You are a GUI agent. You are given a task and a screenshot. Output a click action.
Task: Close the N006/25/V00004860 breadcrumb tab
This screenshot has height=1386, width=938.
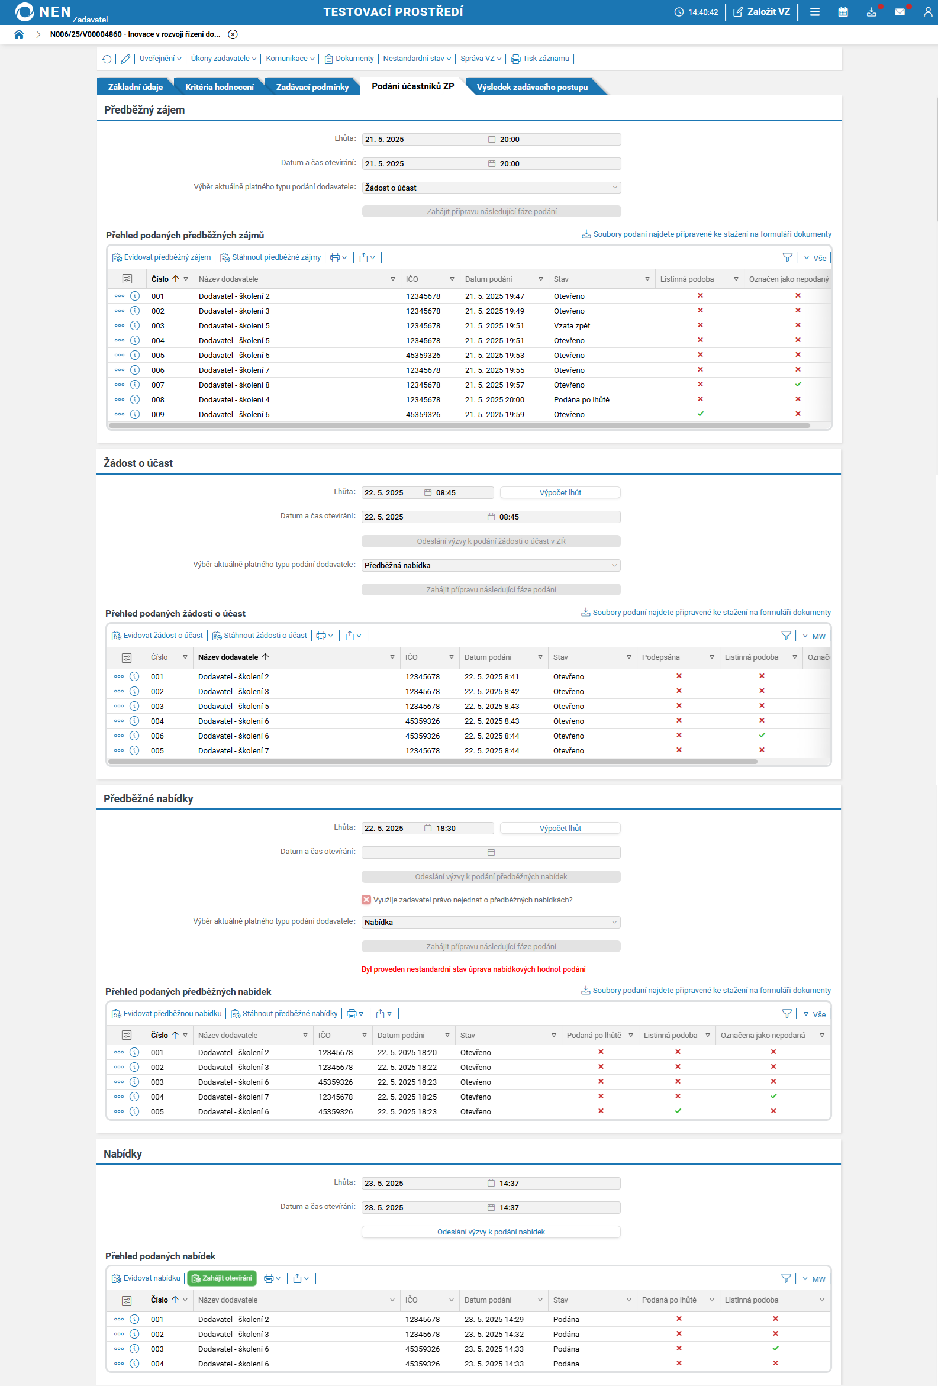pyautogui.click(x=233, y=34)
